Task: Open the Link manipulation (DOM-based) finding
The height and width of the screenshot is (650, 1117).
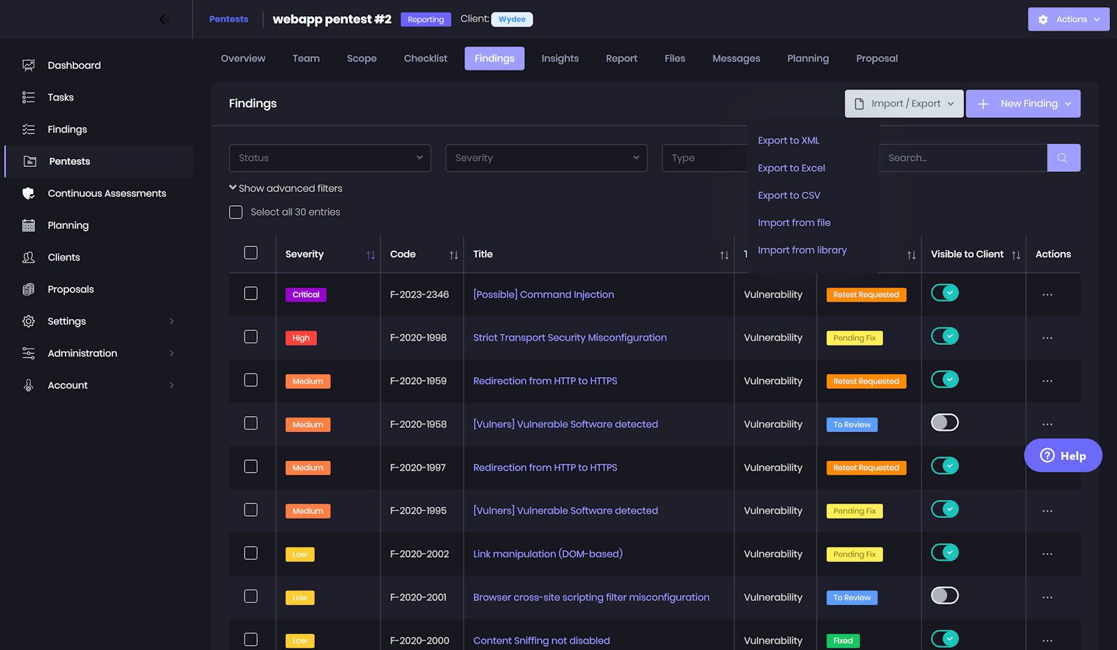Action: coord(547,554)
